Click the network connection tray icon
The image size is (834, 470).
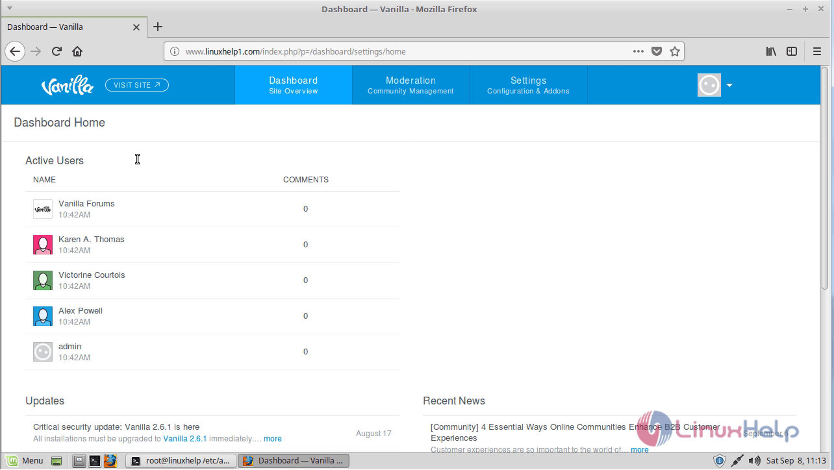pyautogui.click(x=737, y=461)
